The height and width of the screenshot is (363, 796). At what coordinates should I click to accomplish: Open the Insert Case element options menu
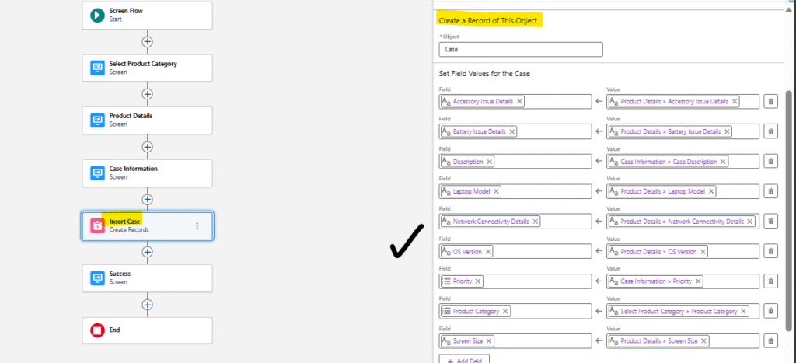[197, 225]
